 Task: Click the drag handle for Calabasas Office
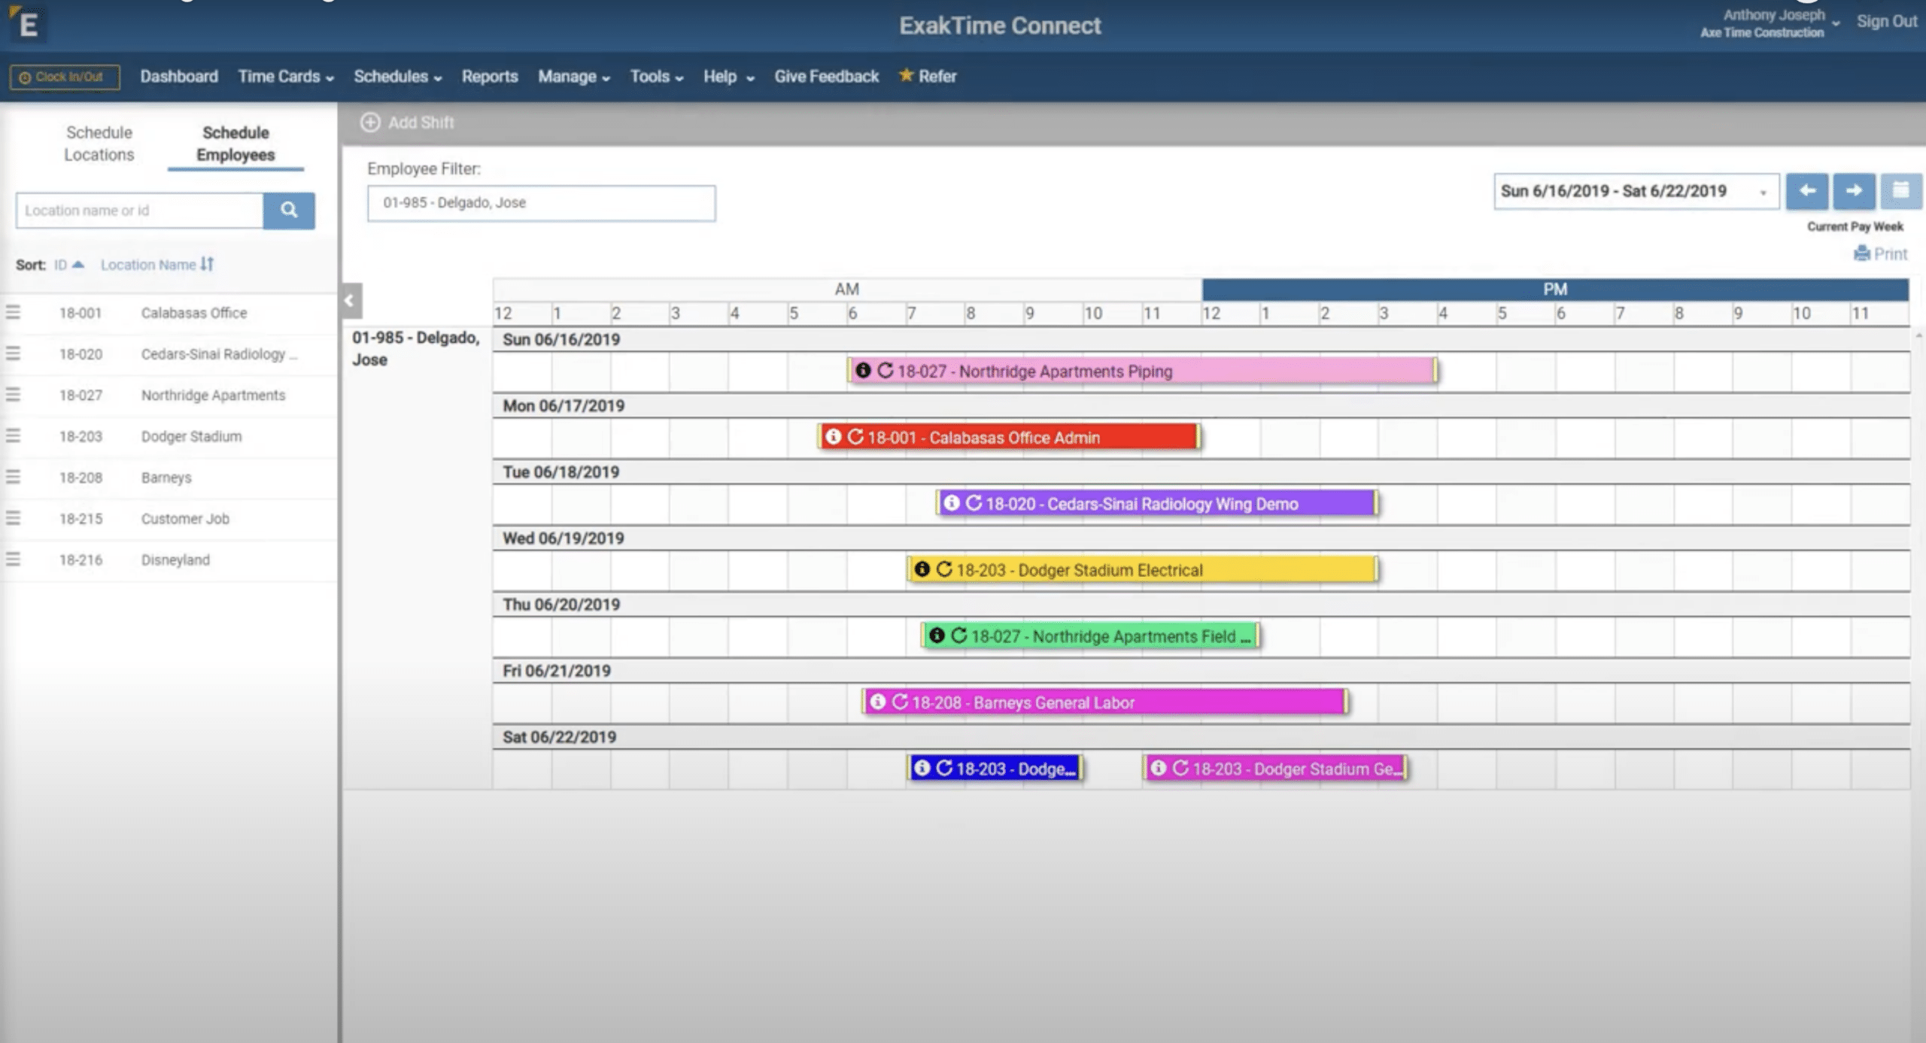[14, 313]
